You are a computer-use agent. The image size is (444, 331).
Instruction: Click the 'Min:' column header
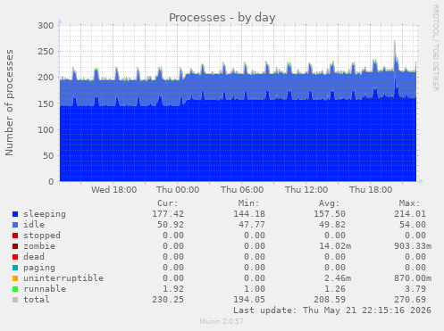coord(248,203)
